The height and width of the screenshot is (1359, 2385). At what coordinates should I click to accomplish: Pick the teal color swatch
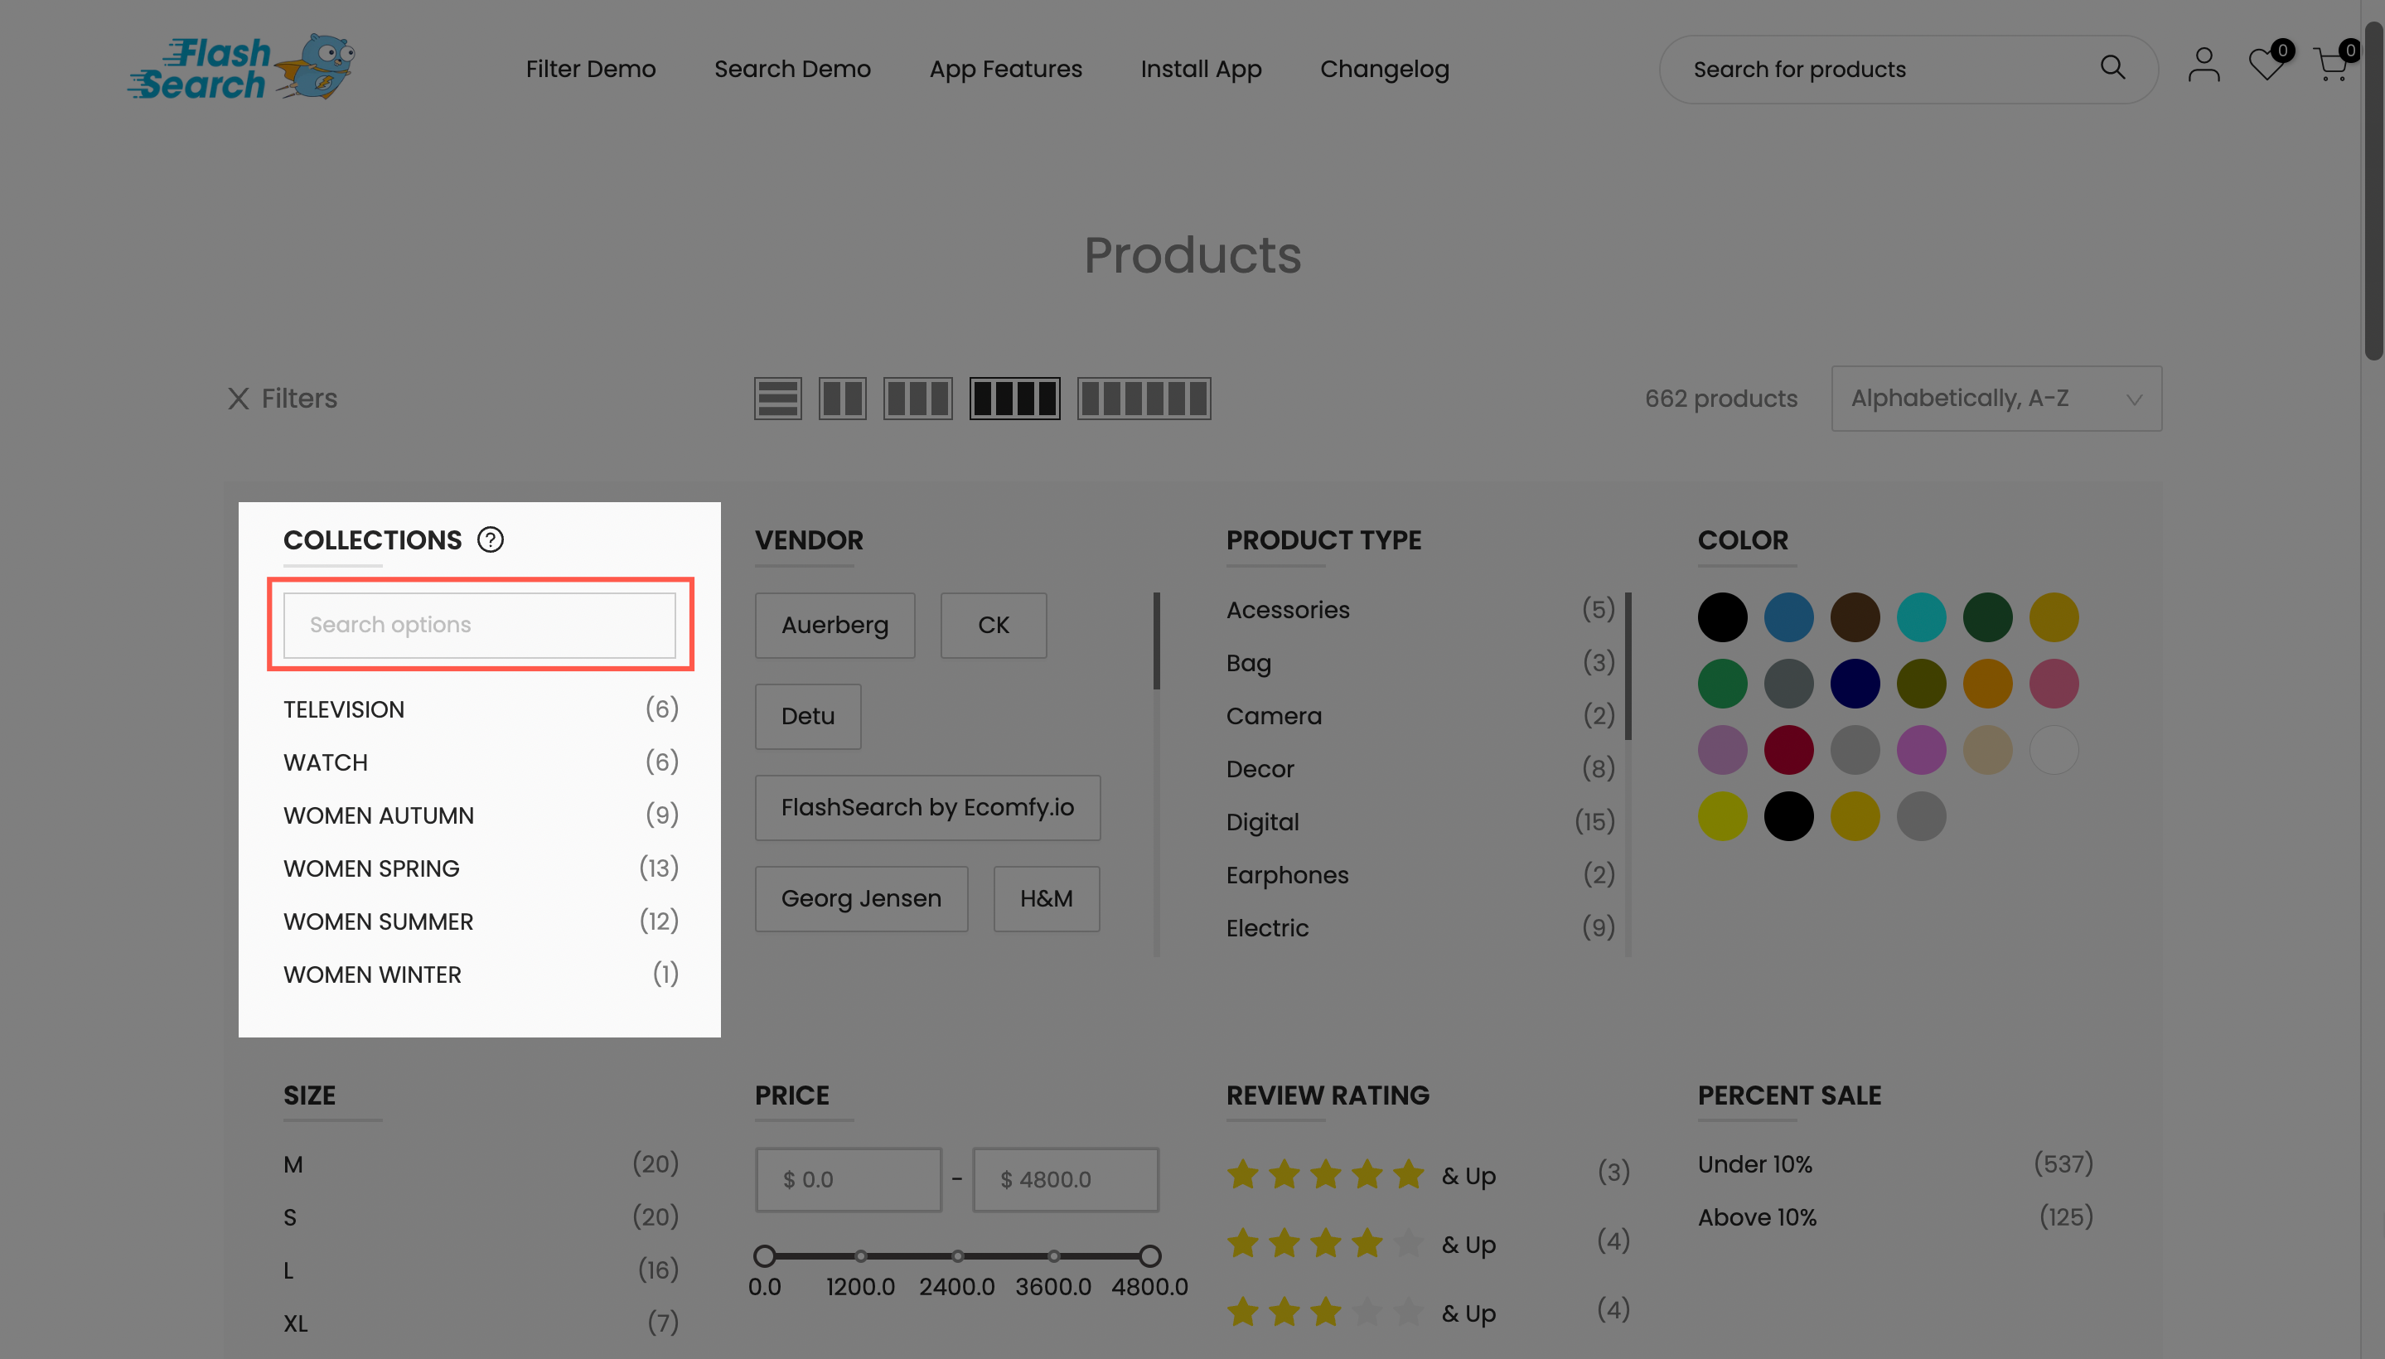pos(1921,617)
